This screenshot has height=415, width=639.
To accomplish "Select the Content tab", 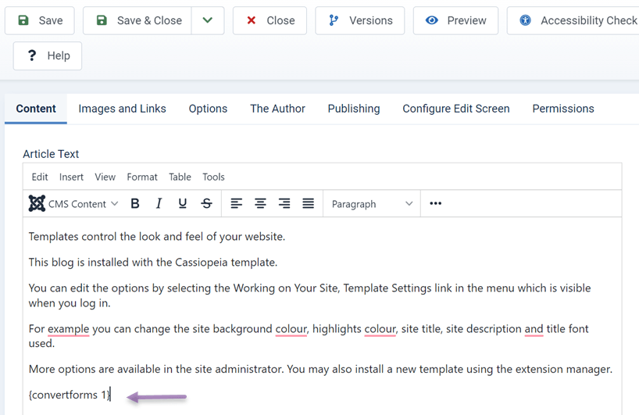I will click(x=36, y=109).
